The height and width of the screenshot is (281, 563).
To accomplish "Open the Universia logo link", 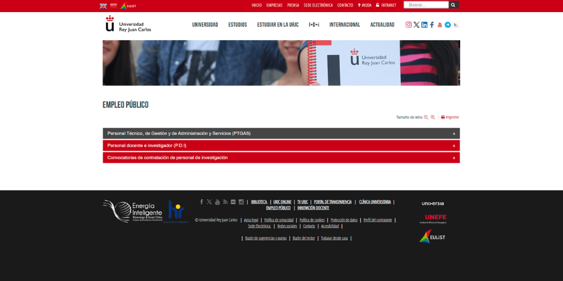I will pyautogui.click(x=433, y=204).
